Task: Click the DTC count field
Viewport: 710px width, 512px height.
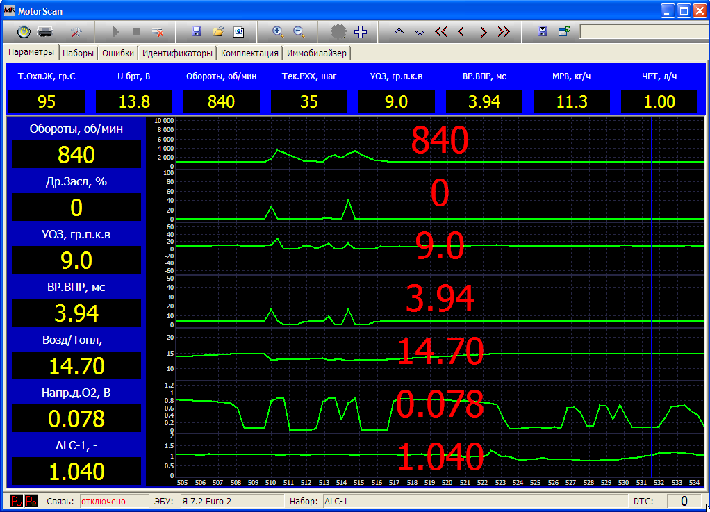Action: [x=684, y=501]
